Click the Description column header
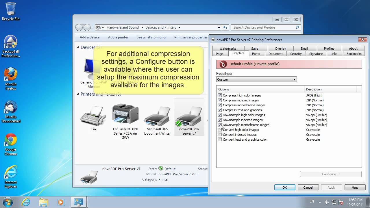The height and width of the screenshot is (208, 370). [330, 89]
